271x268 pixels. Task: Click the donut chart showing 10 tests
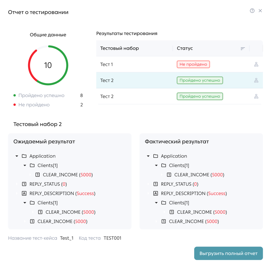point(48,65)
